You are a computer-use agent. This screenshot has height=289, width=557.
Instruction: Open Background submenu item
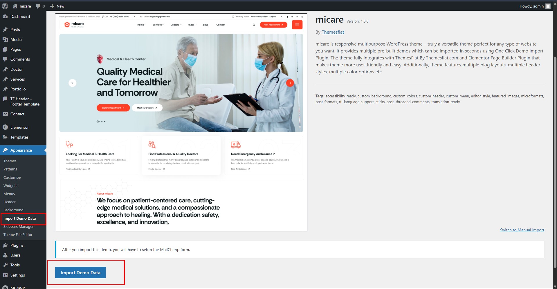click(x=13, y=210)
